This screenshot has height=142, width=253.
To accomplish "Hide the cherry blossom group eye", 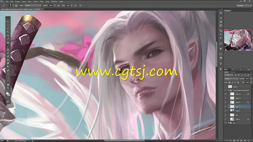I will (x=225, y=91).
